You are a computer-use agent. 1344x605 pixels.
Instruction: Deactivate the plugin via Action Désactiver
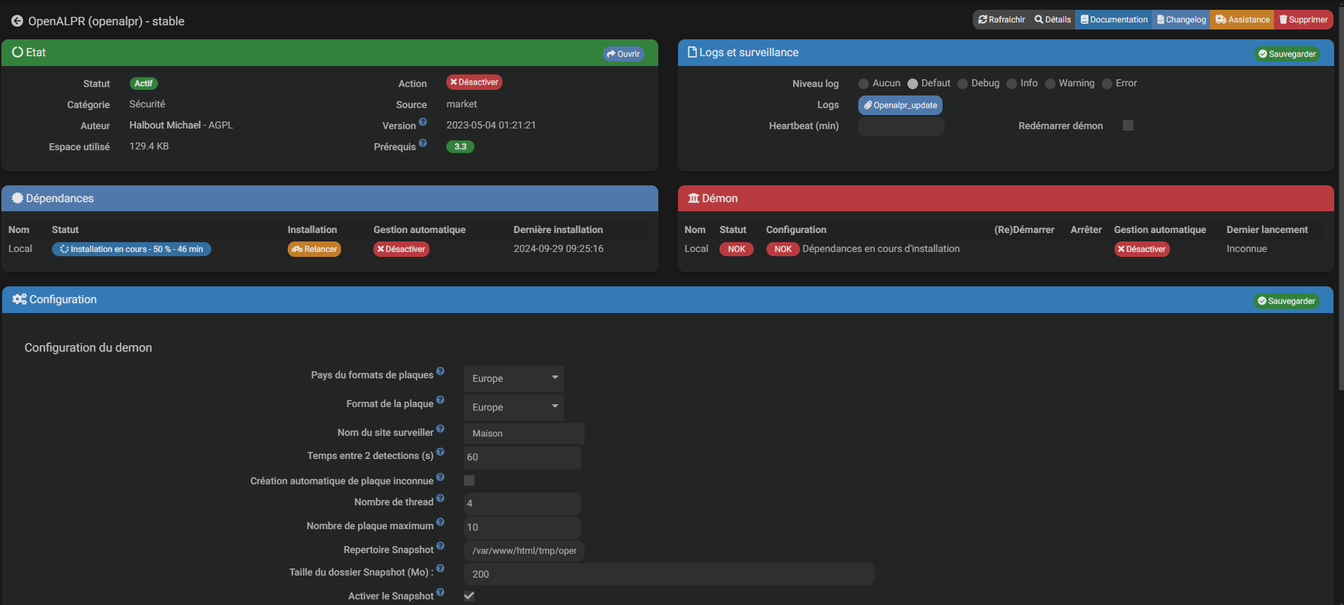474,82
